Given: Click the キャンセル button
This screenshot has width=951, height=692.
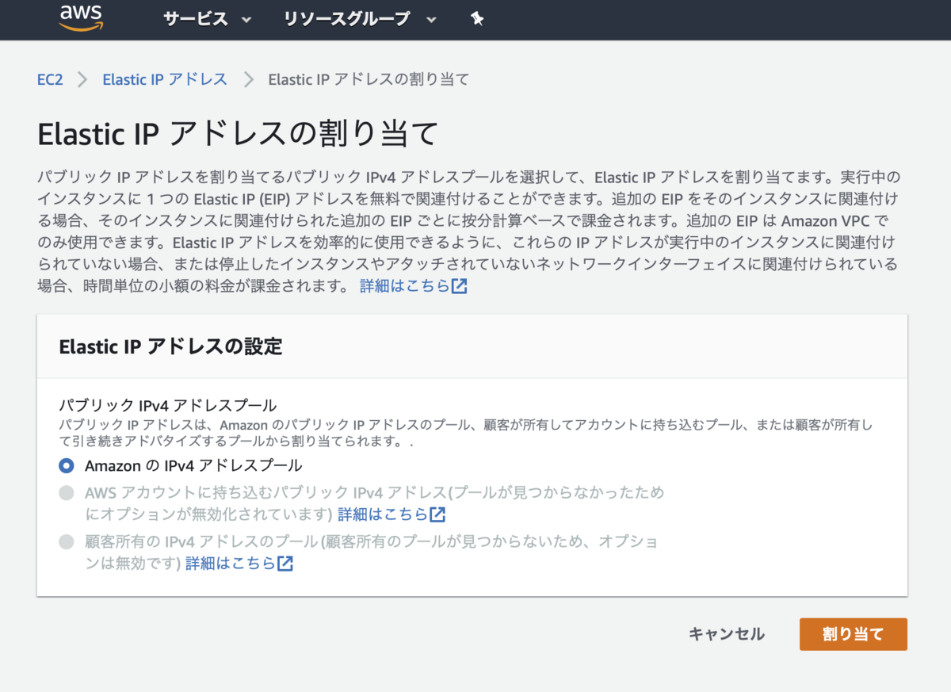Looking at the screenshot, I should (726, 634).
